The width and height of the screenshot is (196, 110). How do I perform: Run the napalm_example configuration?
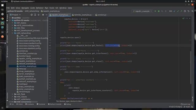(x=155, y=11)
